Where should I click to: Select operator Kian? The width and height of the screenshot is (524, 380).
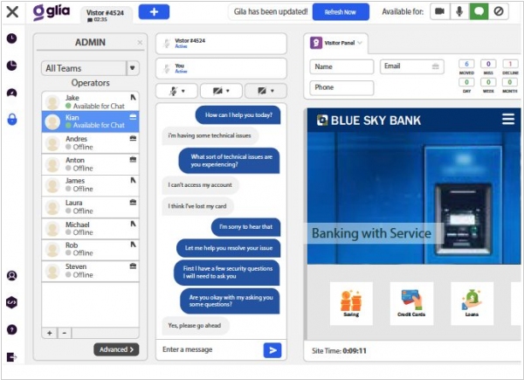tap(90, 121)
